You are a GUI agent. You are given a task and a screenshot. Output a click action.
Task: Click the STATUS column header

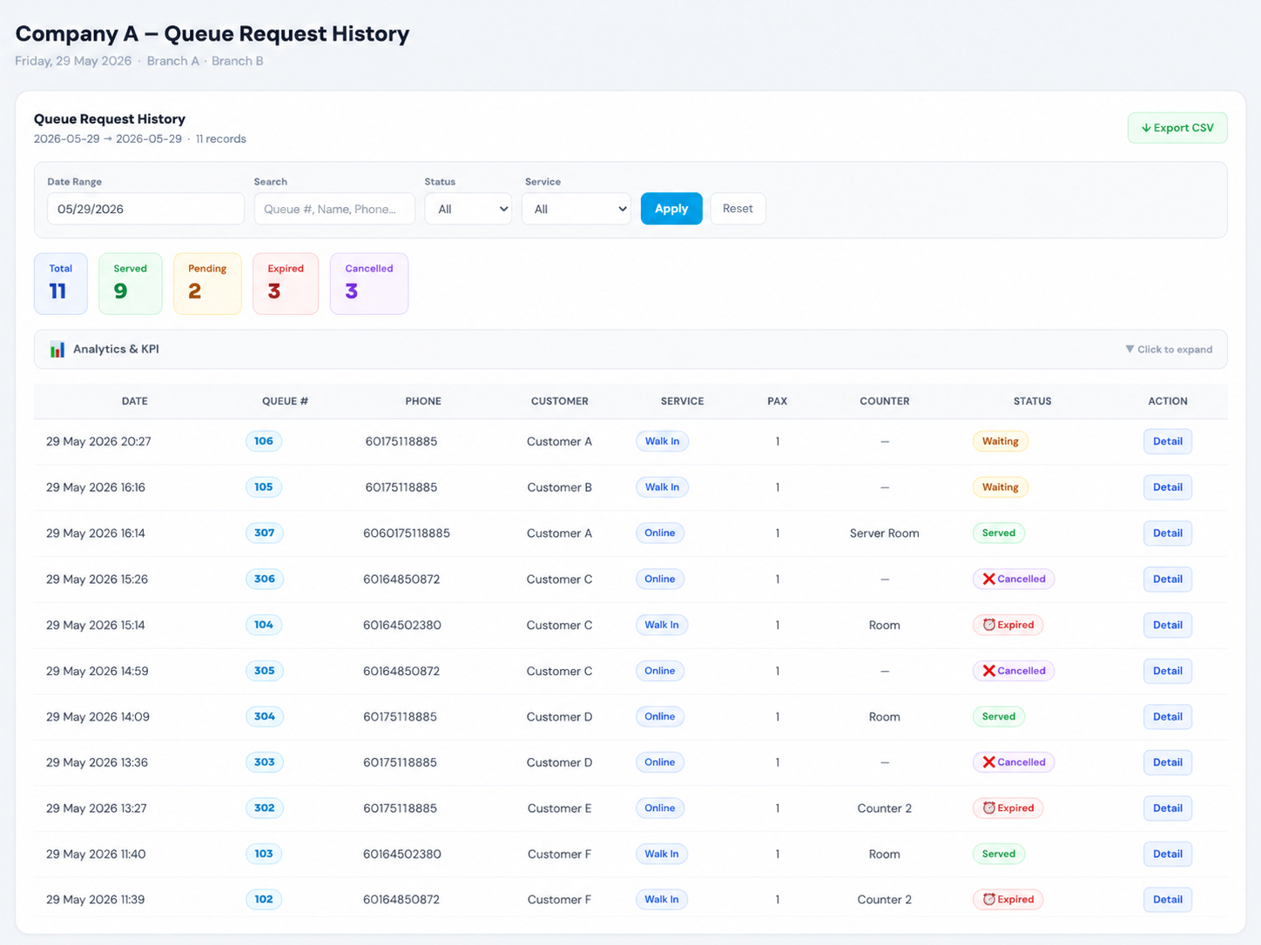click(1032, 401)
